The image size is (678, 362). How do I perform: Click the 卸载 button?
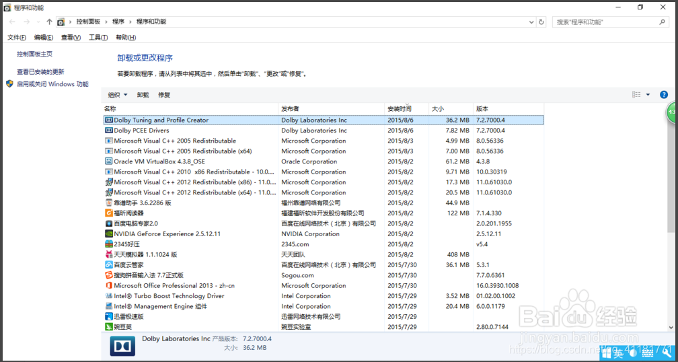coord(143,95)
